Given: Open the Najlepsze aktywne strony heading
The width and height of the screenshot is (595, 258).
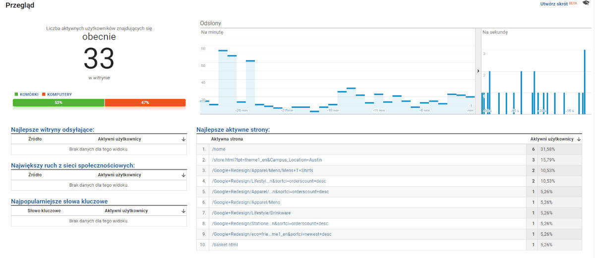Looking at the screenshot, I should (233, 130).
